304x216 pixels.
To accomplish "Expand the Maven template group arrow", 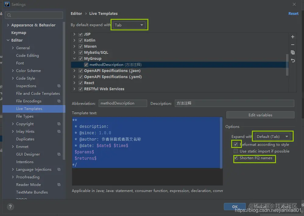I will point(74,46).
